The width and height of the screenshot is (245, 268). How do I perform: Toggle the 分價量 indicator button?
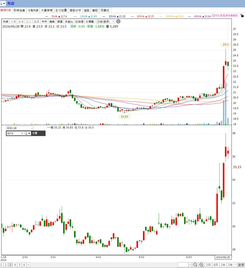click(x=90, y=22)
